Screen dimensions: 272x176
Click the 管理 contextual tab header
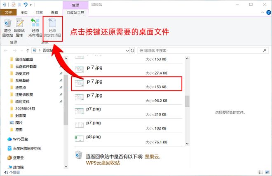[x=75, y=5]
